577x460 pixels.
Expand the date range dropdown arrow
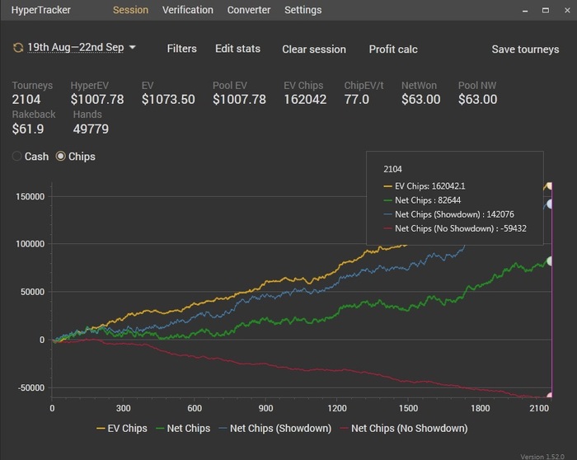[x=133, y=48]
